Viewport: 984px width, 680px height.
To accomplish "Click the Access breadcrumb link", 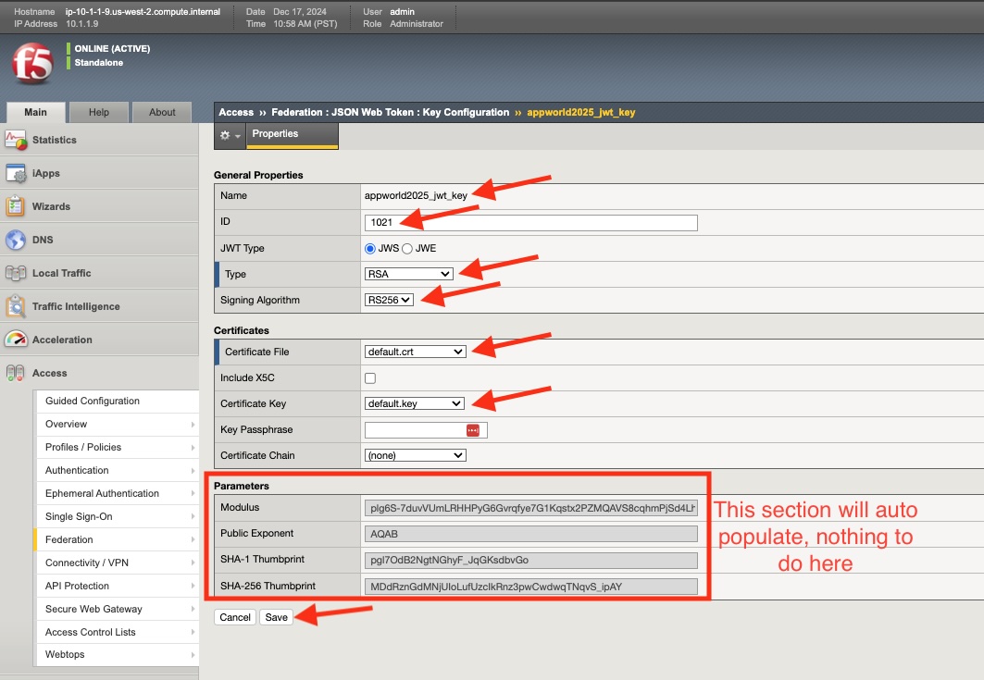I will 236,112.
